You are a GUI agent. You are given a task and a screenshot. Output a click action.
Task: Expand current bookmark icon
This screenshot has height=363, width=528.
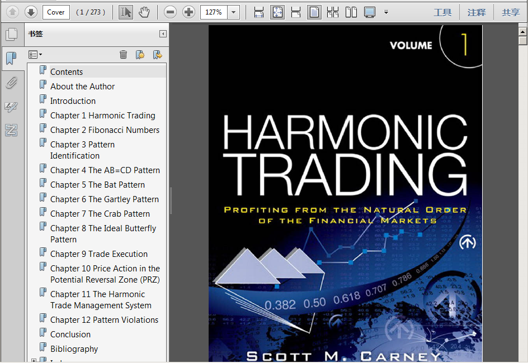(157, 55)
